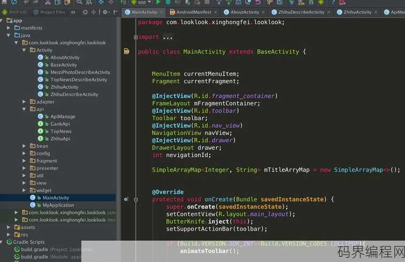Click the class gutter icon beside MainActivity
This screenshot has height=262, width=405.
127,51
